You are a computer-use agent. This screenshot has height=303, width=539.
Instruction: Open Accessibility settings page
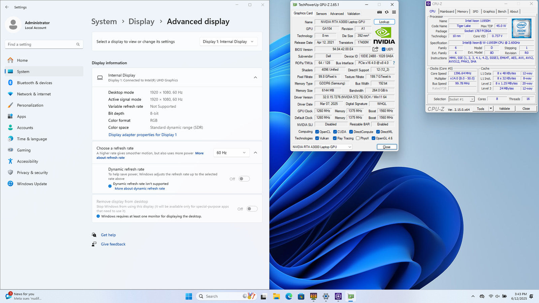tap(44, 161)
